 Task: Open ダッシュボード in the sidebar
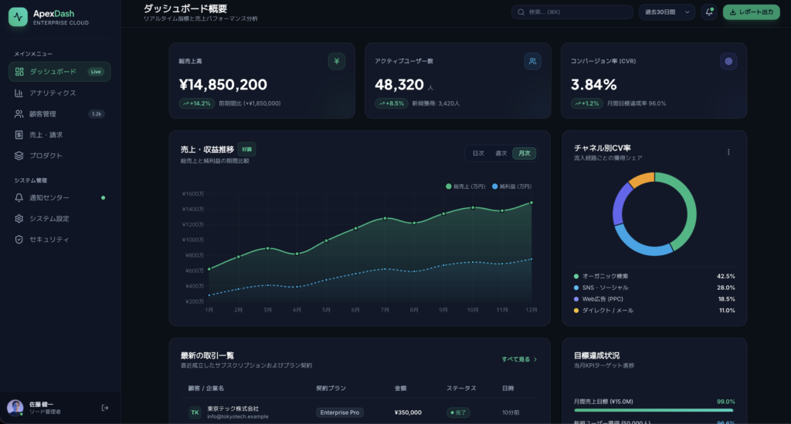pyautogui.click(x=59, y=72)
